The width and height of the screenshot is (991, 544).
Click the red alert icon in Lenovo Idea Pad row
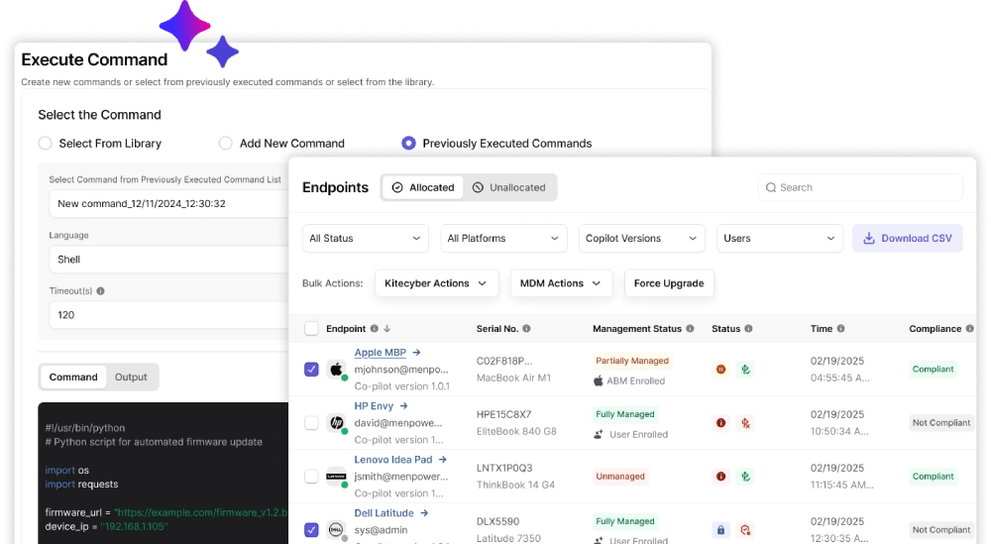click(720, 477)
